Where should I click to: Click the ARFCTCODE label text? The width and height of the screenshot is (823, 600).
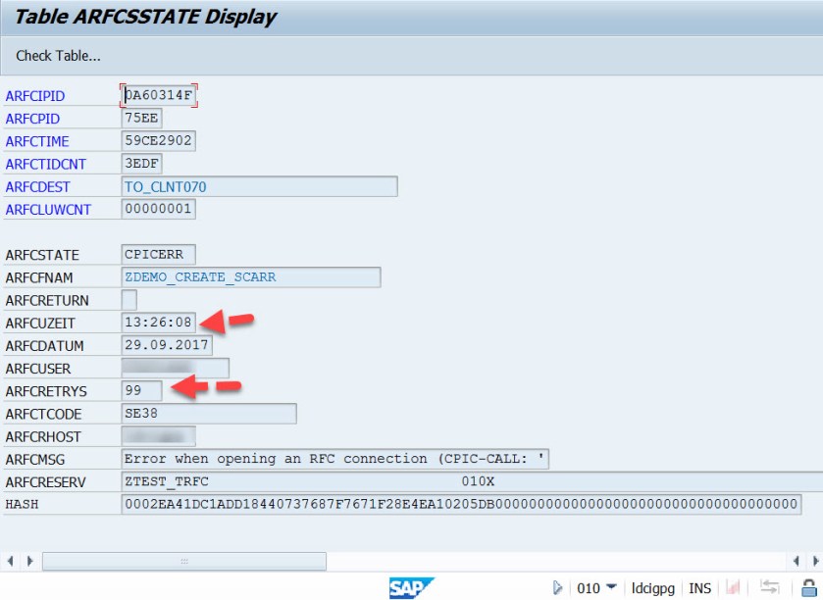tap(43, 414)
